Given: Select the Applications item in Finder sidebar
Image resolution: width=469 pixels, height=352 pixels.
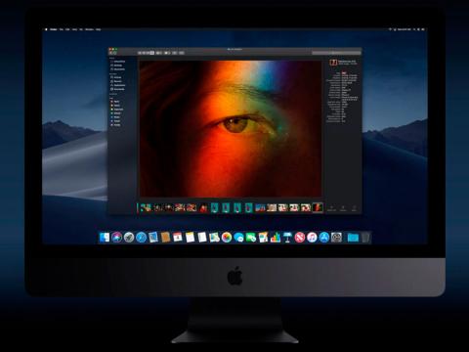Looking at the screenshot, I should [x=117, y=85].
